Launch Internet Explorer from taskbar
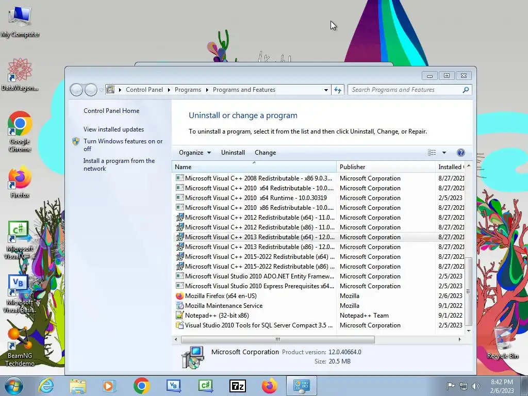The height and width of the screenshot is (396, 528). tap(46, 386)
